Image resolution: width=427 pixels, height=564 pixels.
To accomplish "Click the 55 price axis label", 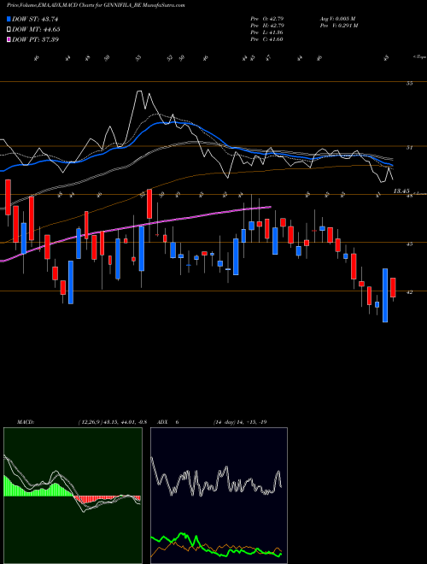I will [x=409, y=84].
